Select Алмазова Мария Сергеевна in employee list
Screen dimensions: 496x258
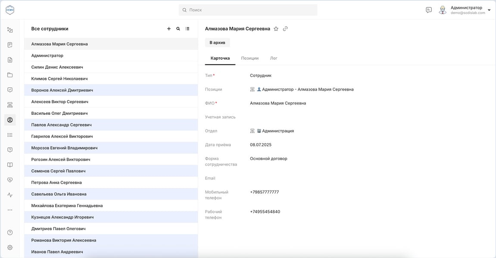click(111, 44)
